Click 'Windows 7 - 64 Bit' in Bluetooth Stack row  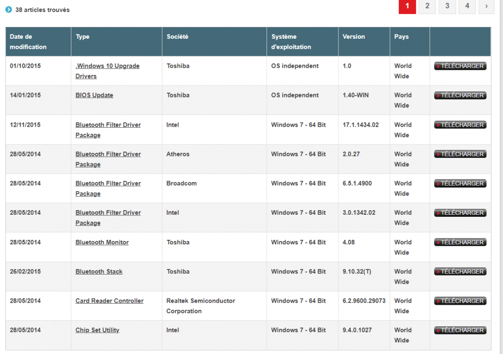tap(298, 272)
